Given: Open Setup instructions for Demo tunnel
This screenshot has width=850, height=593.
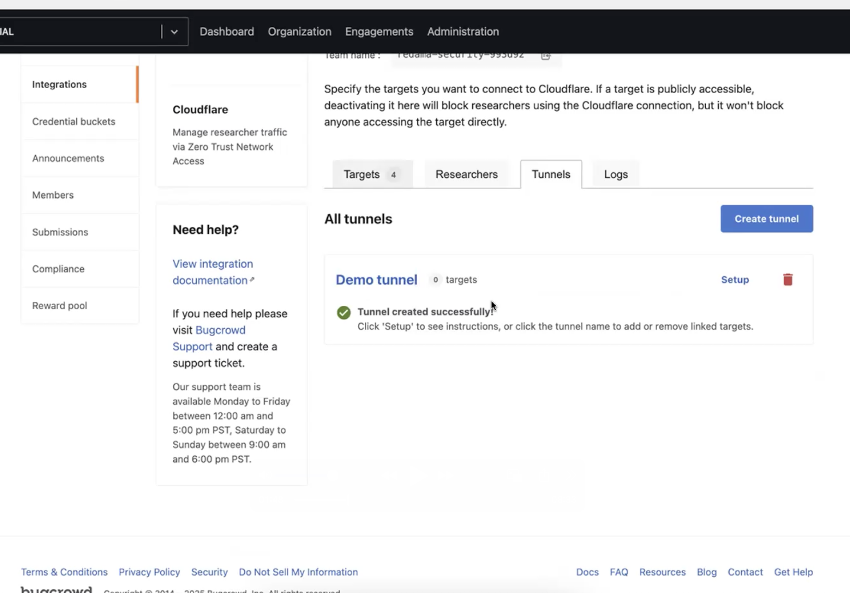Looking at the screenshot, I should 735,280.
